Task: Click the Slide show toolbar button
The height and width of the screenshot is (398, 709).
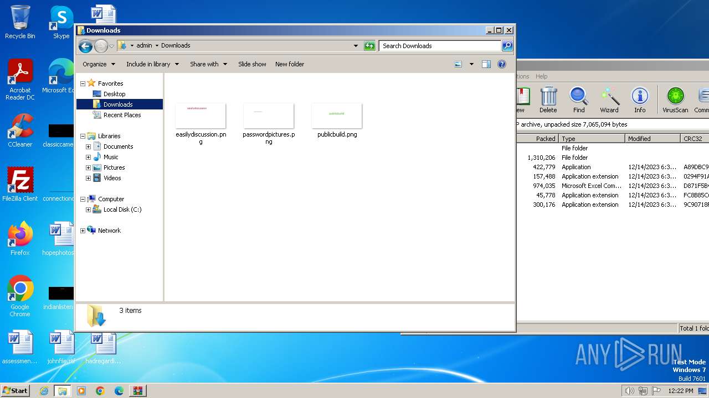Action: coord(252,64)
